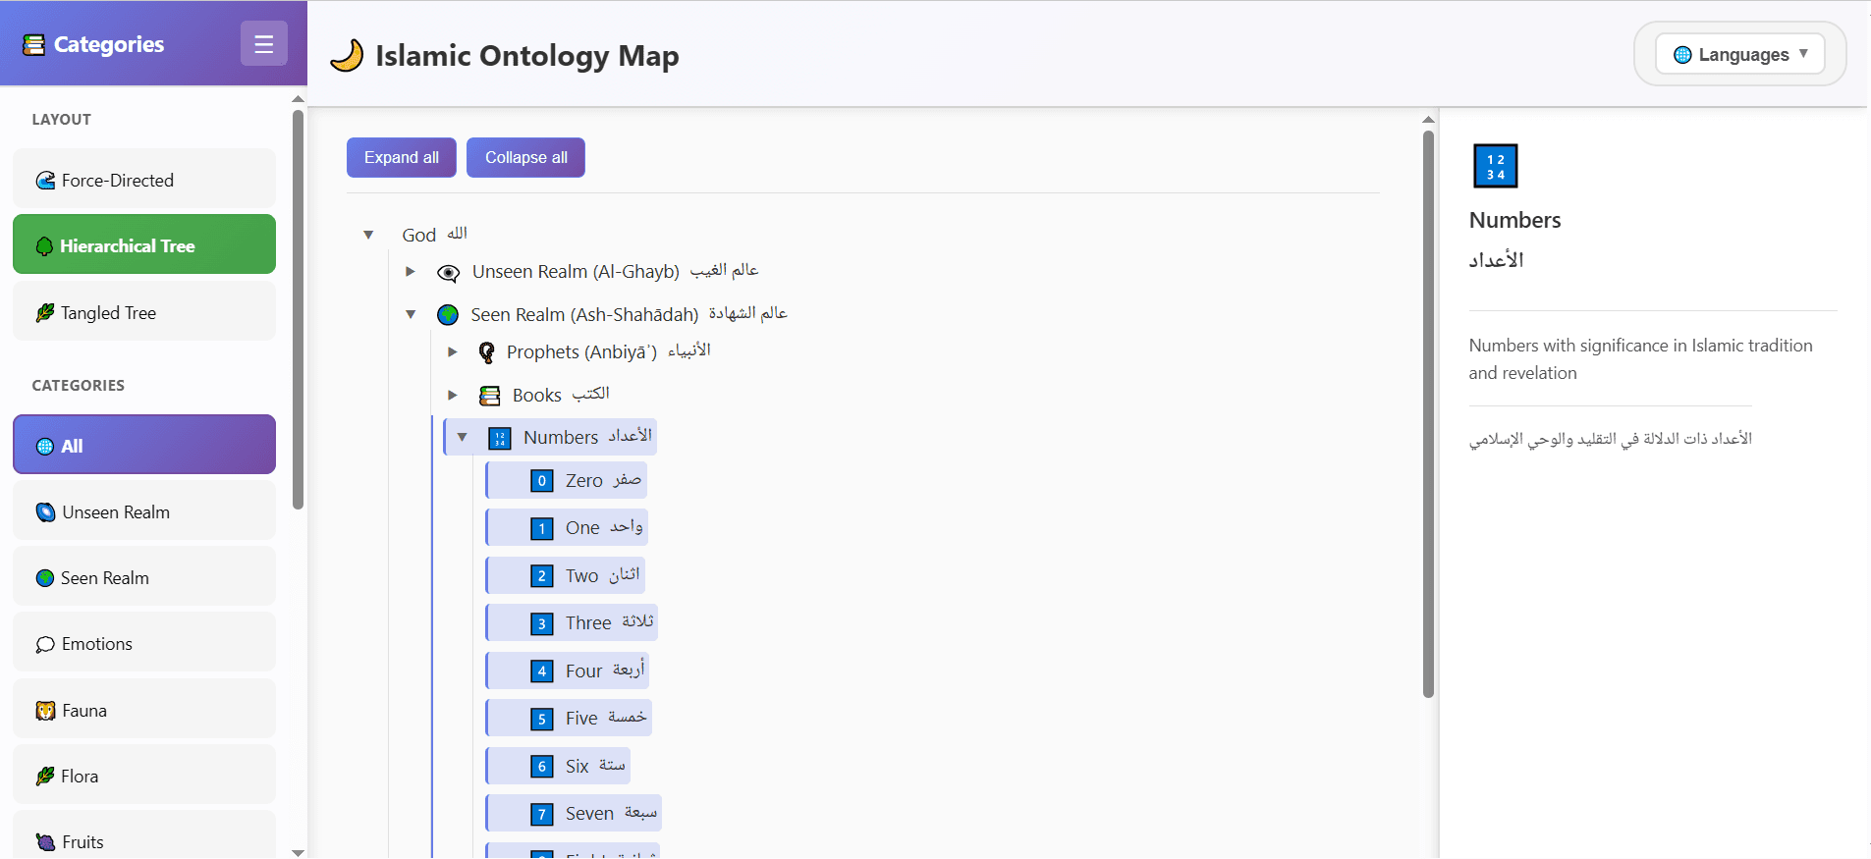Click the large Numbers icon in details panel
The image size is (1871, 859).
(x=1495, y=166)
